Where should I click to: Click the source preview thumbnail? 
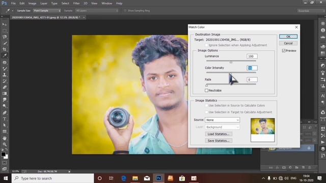click(263, 130)
